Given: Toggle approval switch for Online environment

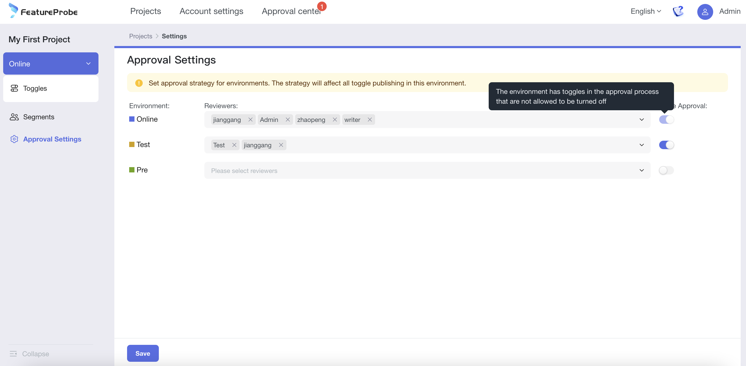Looking at the screenshot, I should (x=667, y=119).
